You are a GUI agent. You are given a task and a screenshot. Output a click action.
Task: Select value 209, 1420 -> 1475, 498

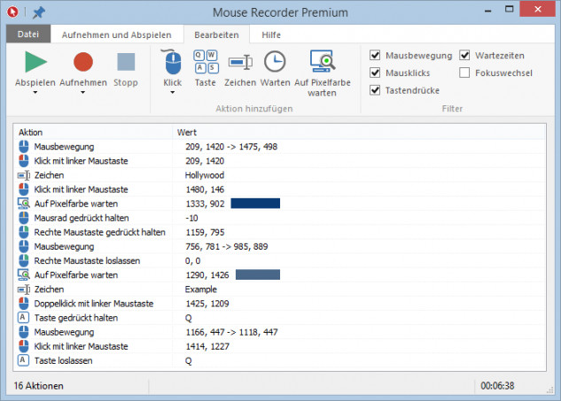coord(231,147)
